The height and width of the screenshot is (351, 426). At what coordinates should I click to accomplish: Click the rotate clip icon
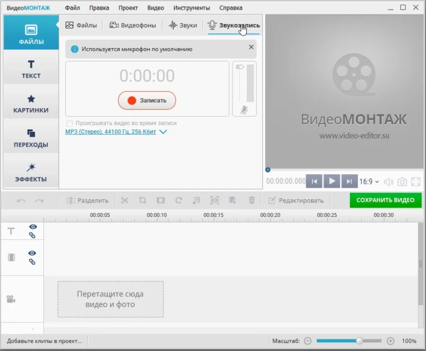click(x=179, y=200)
